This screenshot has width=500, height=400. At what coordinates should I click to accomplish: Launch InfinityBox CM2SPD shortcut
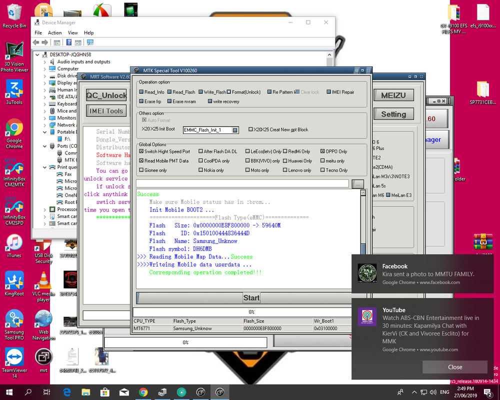point(14,210)
